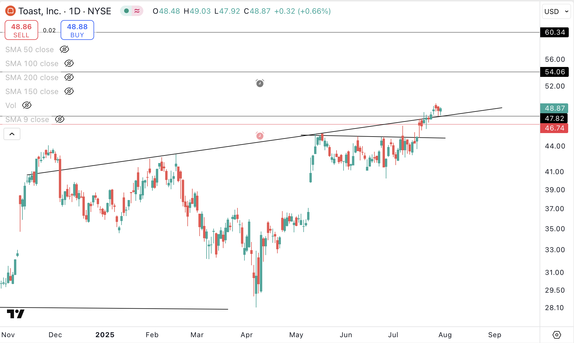Show the SMA 200 close indicator
Screen dimensions: 574x343
[69, 77]
